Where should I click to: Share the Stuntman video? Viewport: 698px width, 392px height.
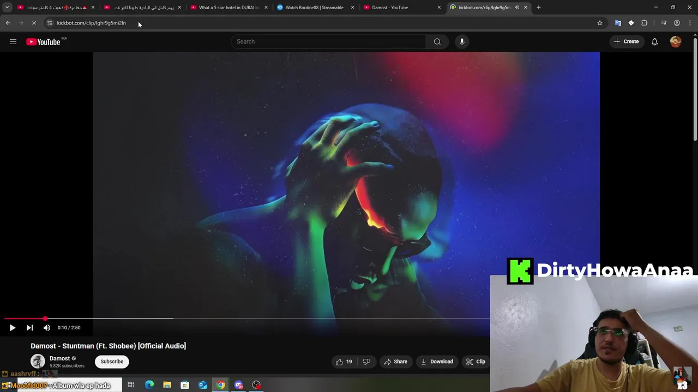pyautogui.click(x=395, y=362)
